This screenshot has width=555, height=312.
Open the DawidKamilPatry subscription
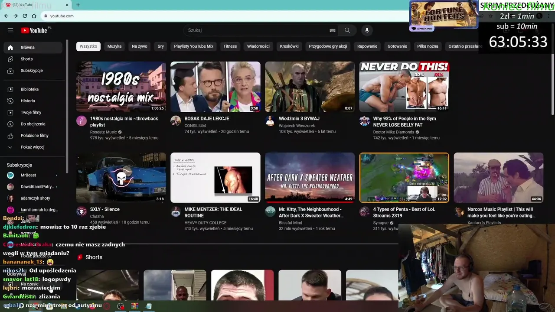point(33,187)
